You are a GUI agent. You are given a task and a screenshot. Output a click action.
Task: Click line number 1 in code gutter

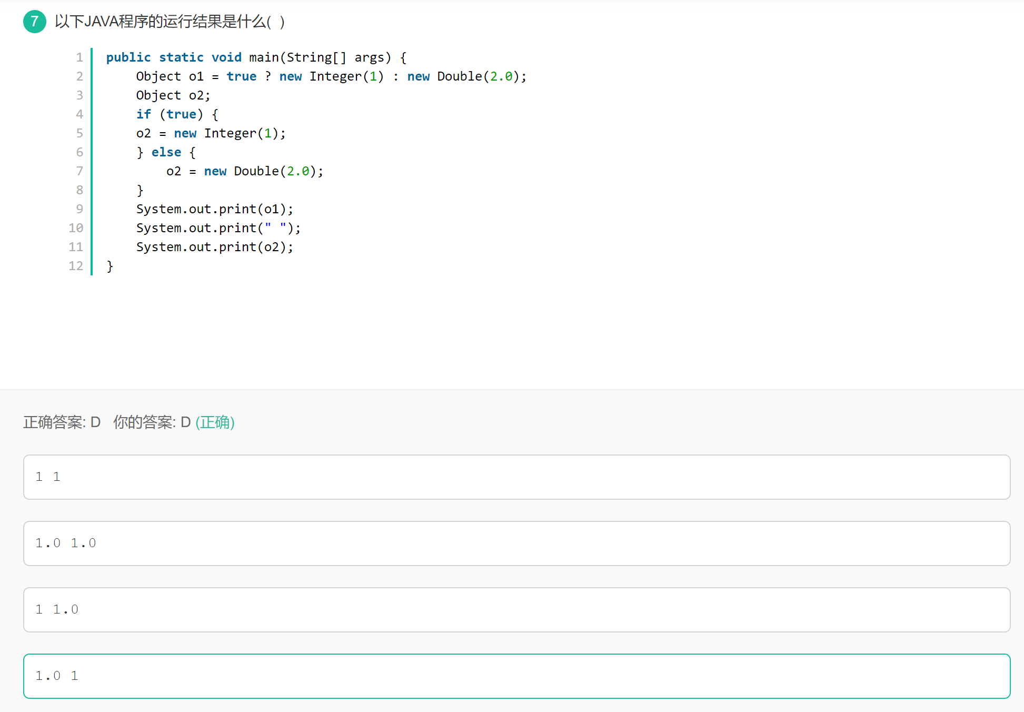(x=79, y=57)
